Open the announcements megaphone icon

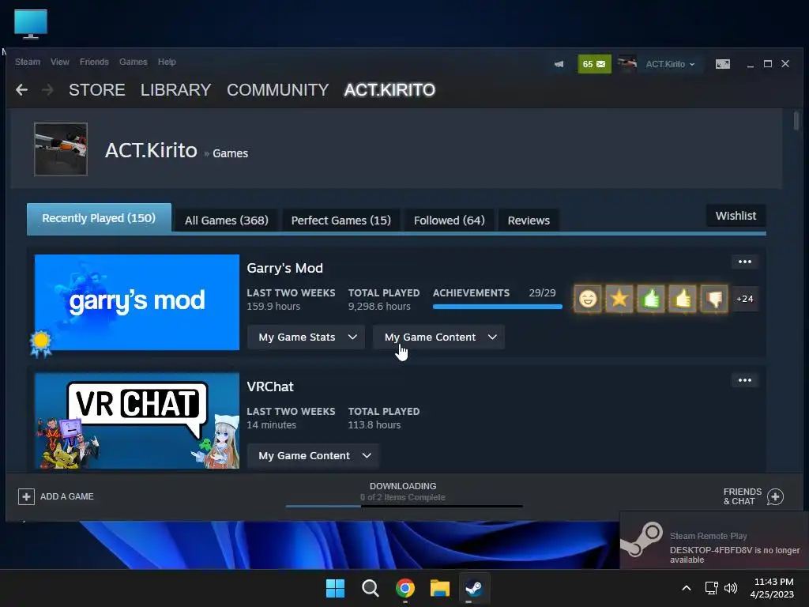point(559,64)
